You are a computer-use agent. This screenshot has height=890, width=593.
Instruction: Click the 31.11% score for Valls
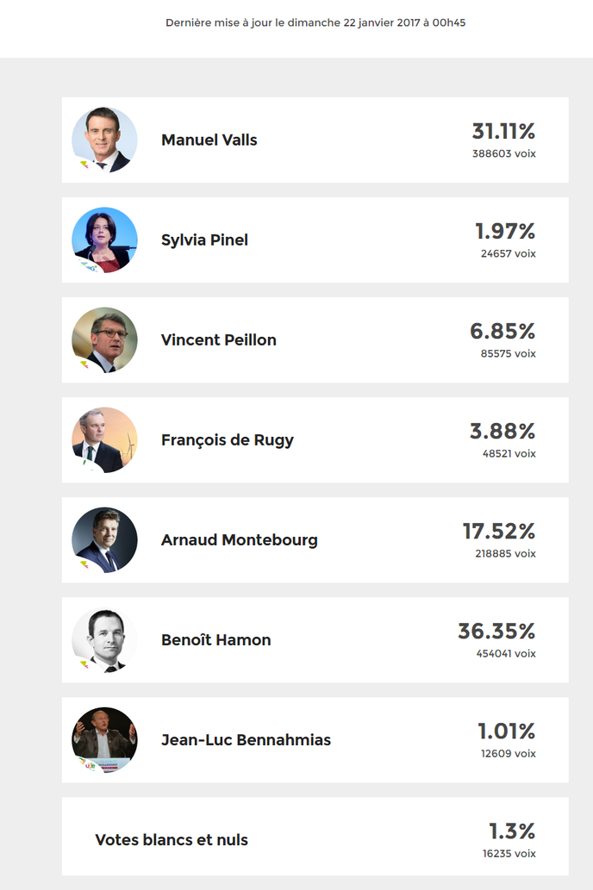tap(503, 131)
